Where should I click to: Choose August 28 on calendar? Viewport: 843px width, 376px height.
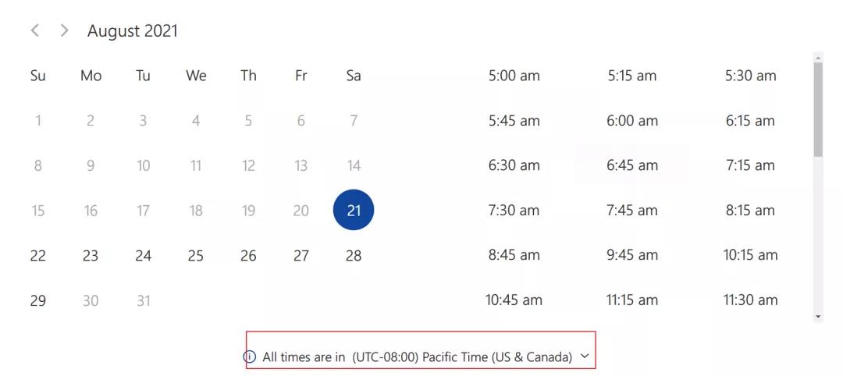[x=354, y=256]
